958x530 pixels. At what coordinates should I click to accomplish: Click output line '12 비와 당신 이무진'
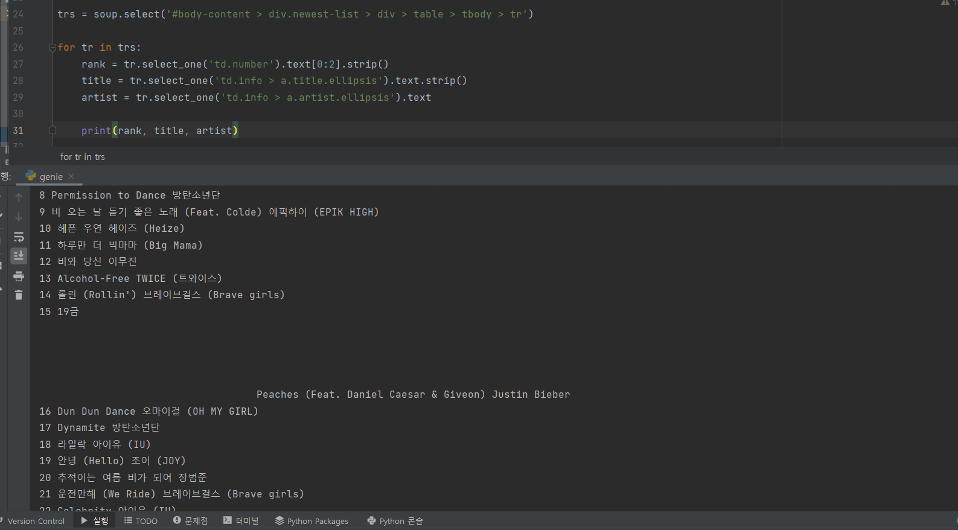(88, 261)
